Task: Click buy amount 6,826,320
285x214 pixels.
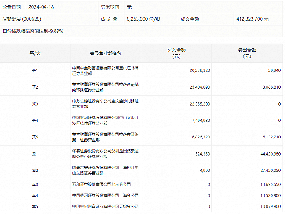Action: (x=201, y=137)
